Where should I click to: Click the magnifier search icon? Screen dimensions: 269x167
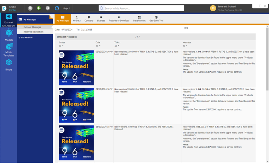(x=102, y=8)
